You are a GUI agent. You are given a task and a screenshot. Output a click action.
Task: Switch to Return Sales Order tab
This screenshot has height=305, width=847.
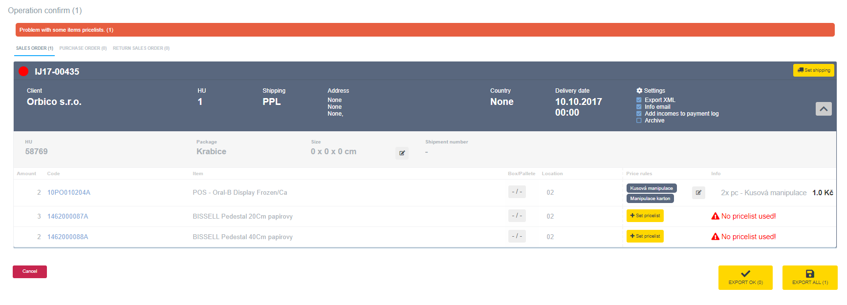pyautogui.click(x=141, y=48)
